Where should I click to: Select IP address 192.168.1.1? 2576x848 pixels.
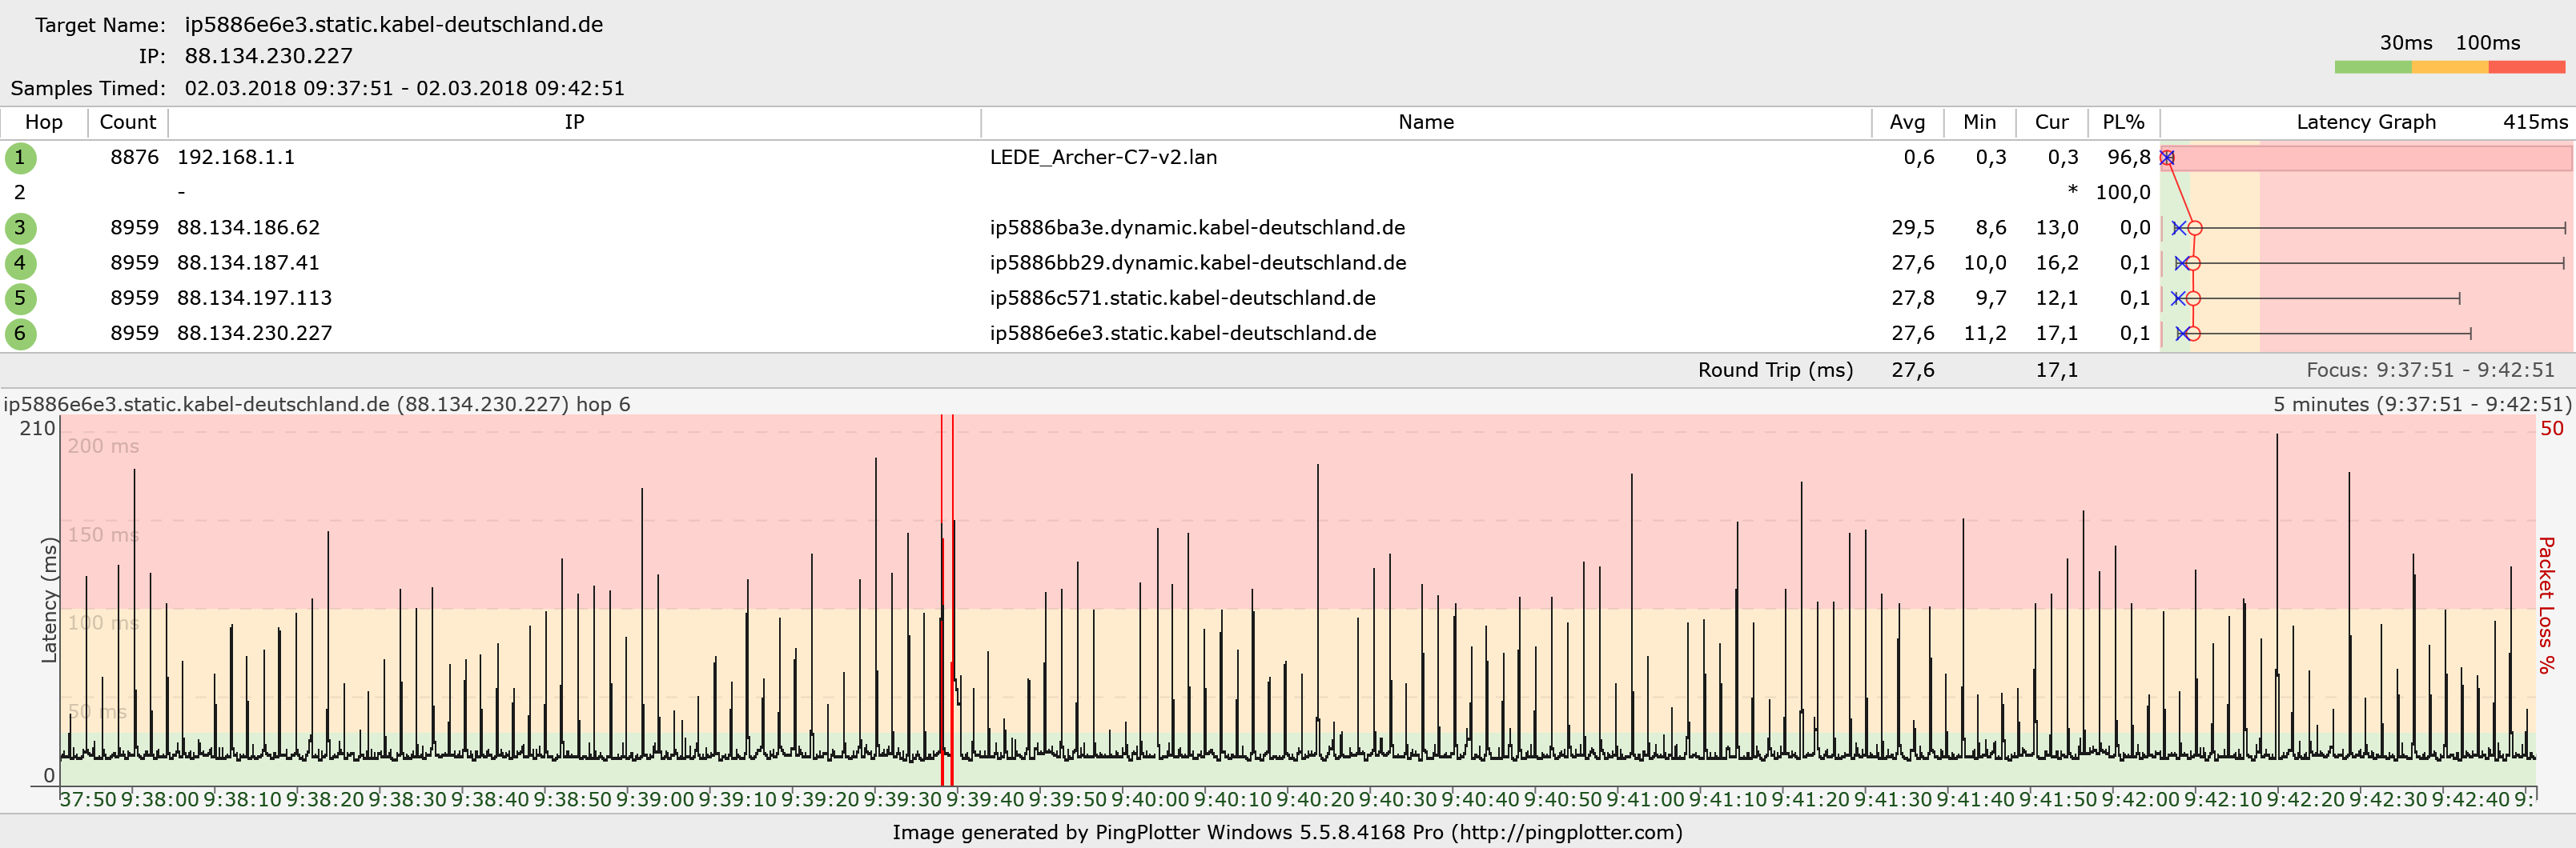(x=236, y=158)
